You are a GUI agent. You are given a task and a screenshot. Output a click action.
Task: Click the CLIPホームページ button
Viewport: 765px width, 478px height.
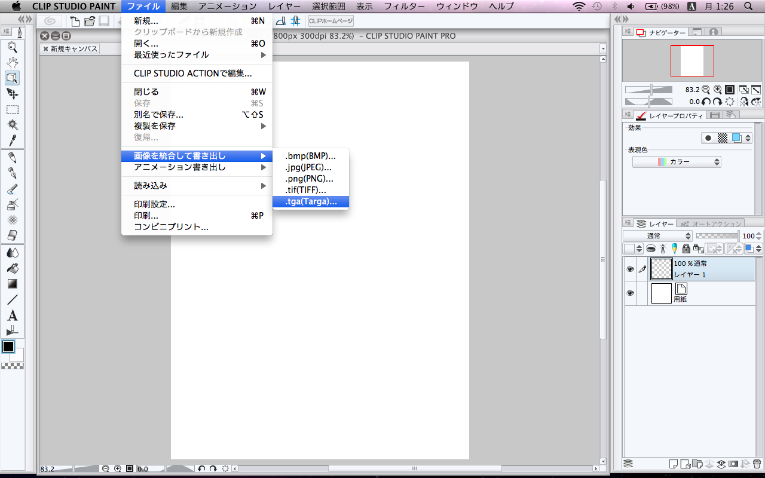click(x=331, y=22)
